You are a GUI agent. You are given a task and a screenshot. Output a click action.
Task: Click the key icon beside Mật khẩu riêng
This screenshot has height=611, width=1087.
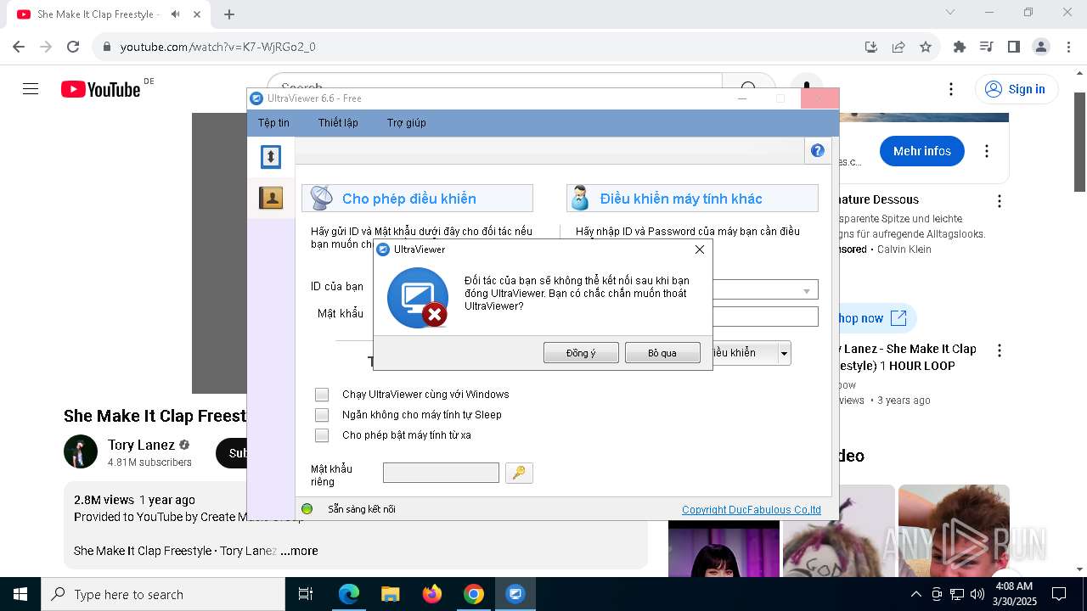point(519,473)
